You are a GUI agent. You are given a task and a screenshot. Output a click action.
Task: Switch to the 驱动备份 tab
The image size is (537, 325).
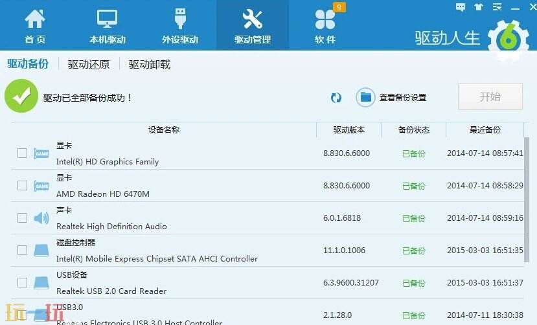28,64
